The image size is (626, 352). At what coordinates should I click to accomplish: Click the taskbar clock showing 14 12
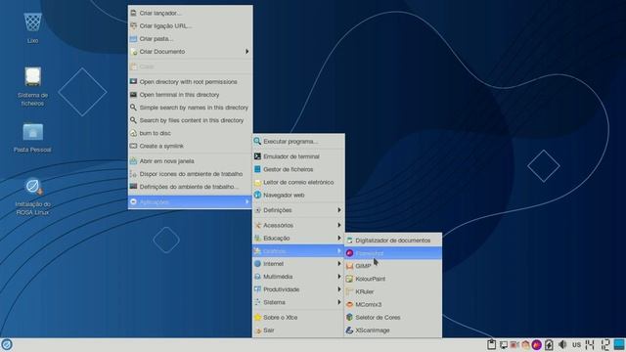tap(598, 345)
